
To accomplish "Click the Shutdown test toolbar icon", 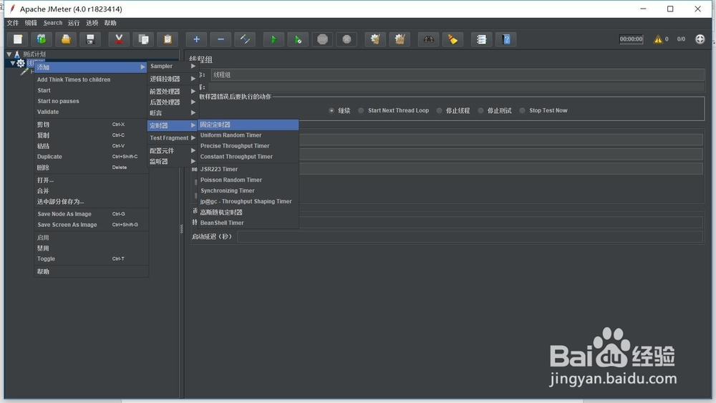I will [x=347, y=39].
